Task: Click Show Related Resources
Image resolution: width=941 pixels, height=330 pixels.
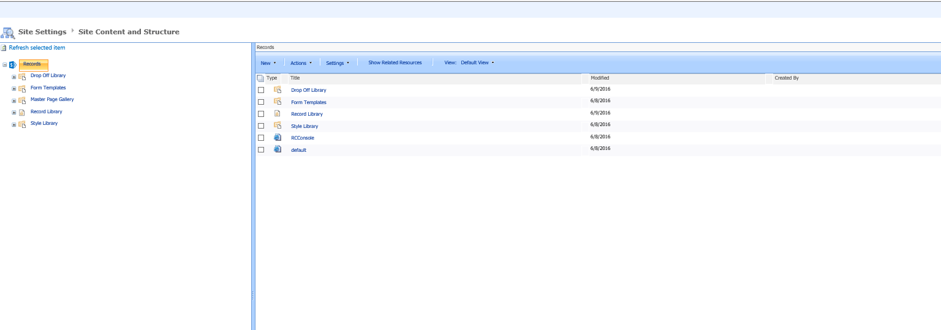Action: (x=395, y=62)
